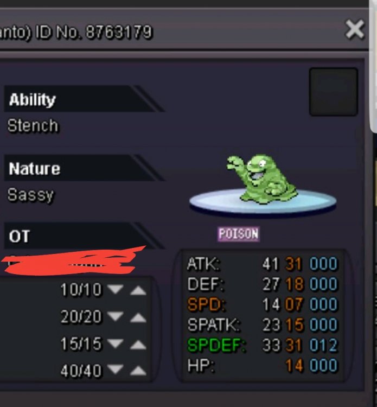Viewport: 377px width, 407px height.
Task: Click the empty held item slot
Action: [334, 92]
